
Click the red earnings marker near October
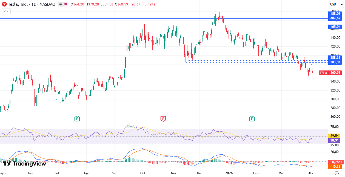click(x=163, y=119)
